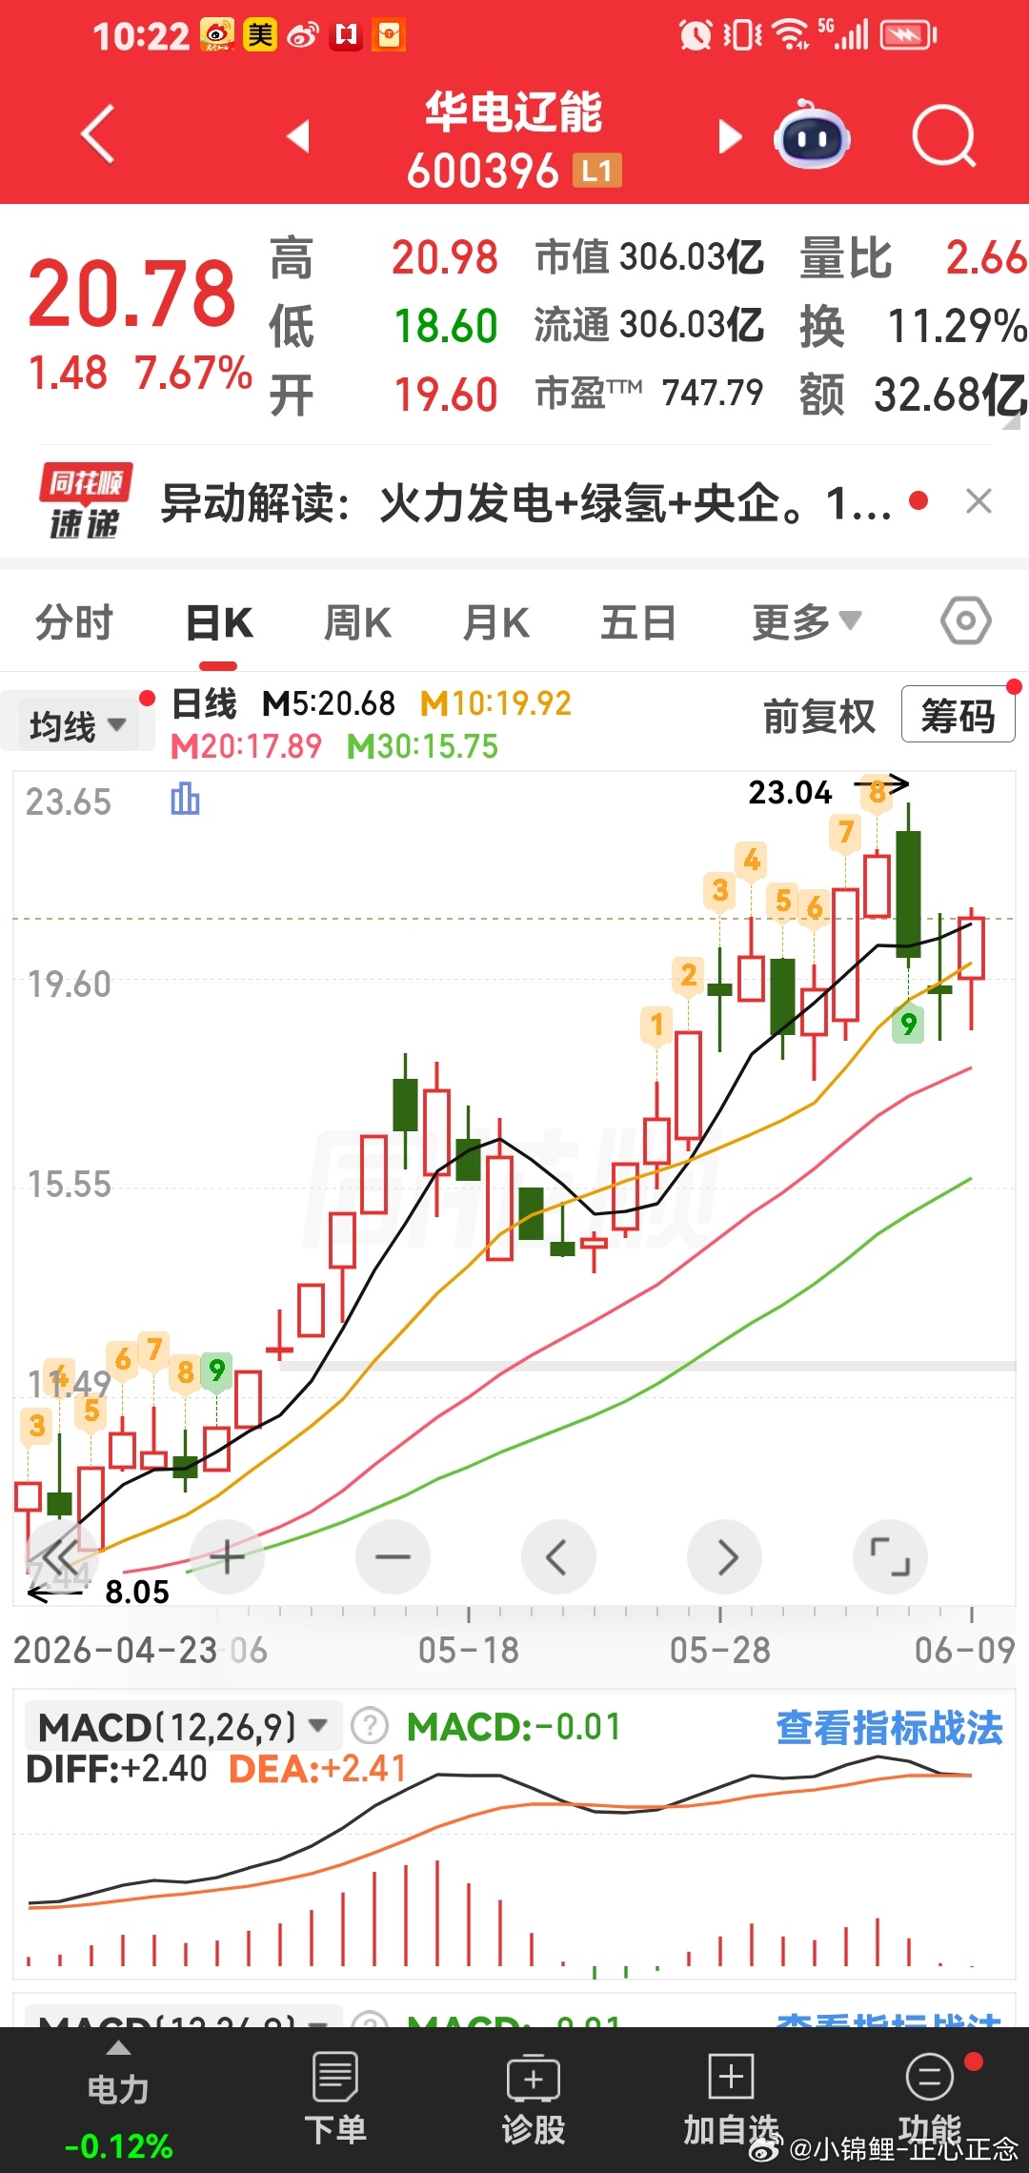Switch to 分时 tab
1029x2173 pixels.
[74, 623]
